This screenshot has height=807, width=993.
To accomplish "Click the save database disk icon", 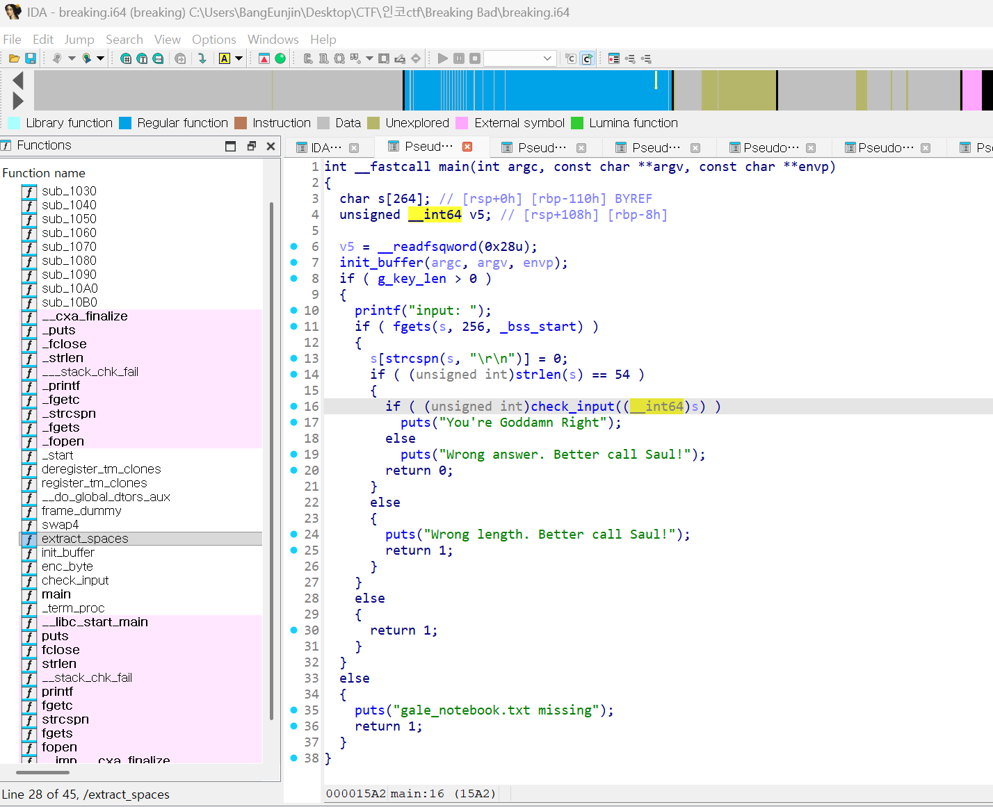I will (31, 58).
